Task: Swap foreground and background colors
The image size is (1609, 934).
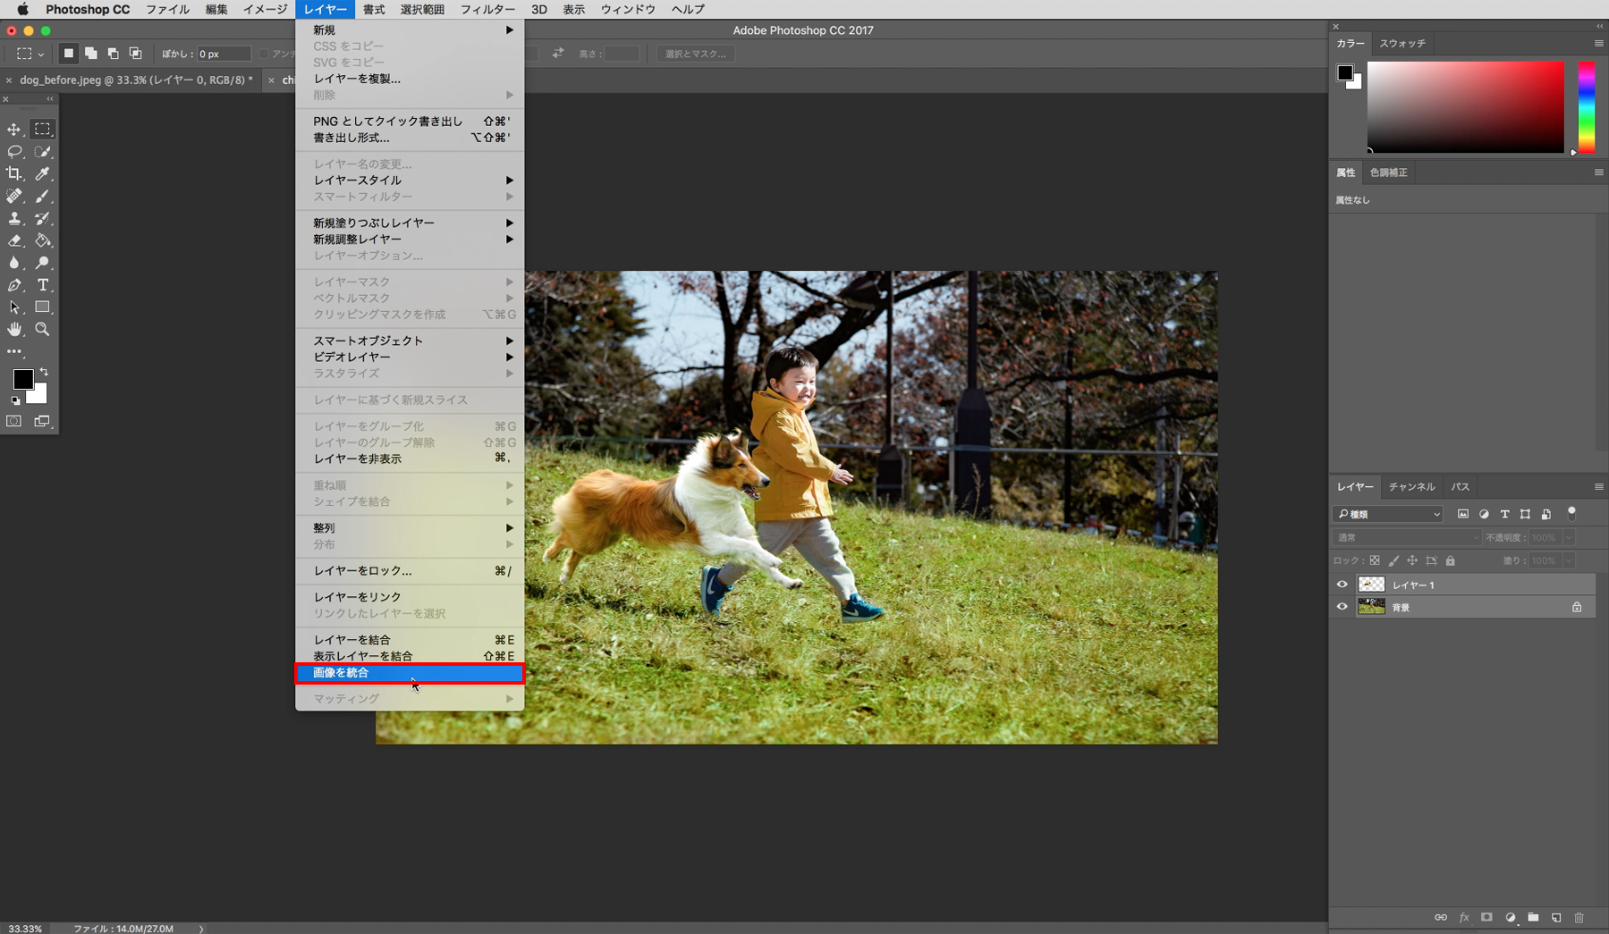Action: (x=44, y=372)
